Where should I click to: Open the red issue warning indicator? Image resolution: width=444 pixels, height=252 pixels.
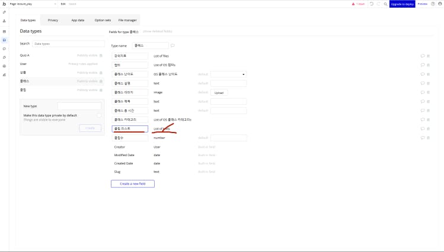358,4
